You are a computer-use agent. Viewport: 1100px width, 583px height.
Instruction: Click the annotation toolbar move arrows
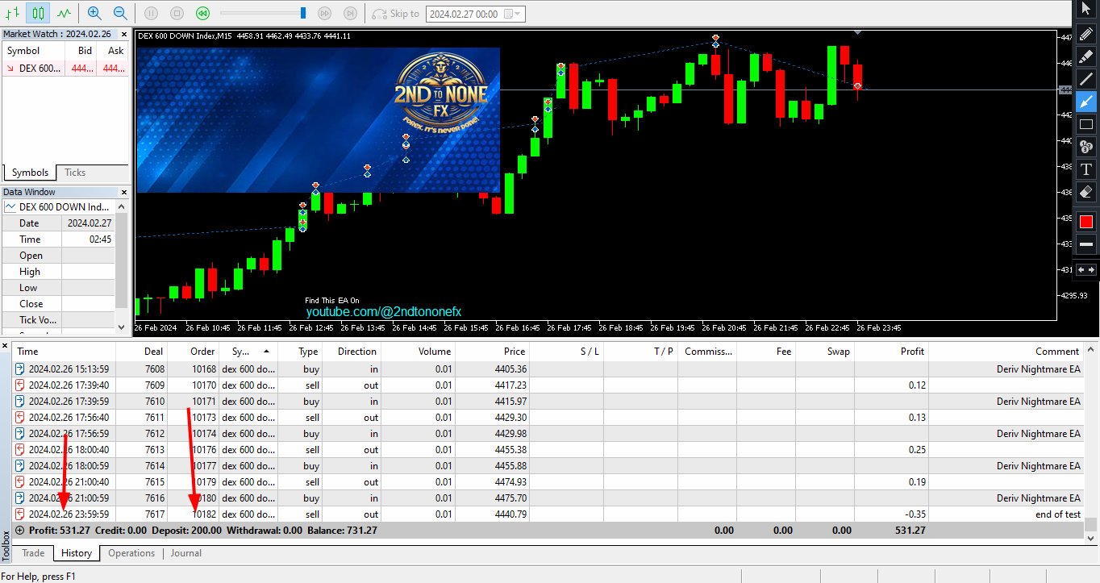click(x=1085, y=269)
